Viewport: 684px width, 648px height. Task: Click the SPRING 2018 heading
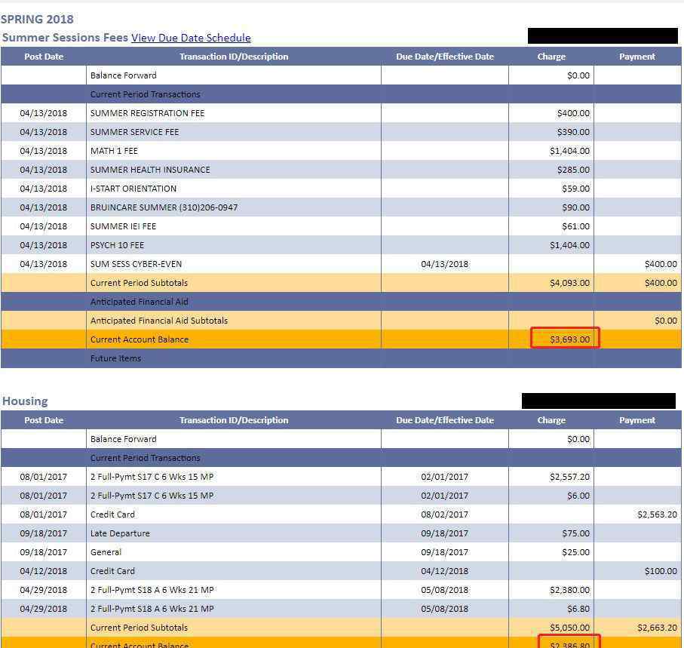click(37, 19)
